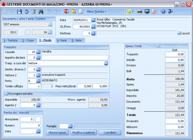The width and height of the screenshot is (193, 140).
Task: Open the 5 - Note tab
Action: pos(77,40)
